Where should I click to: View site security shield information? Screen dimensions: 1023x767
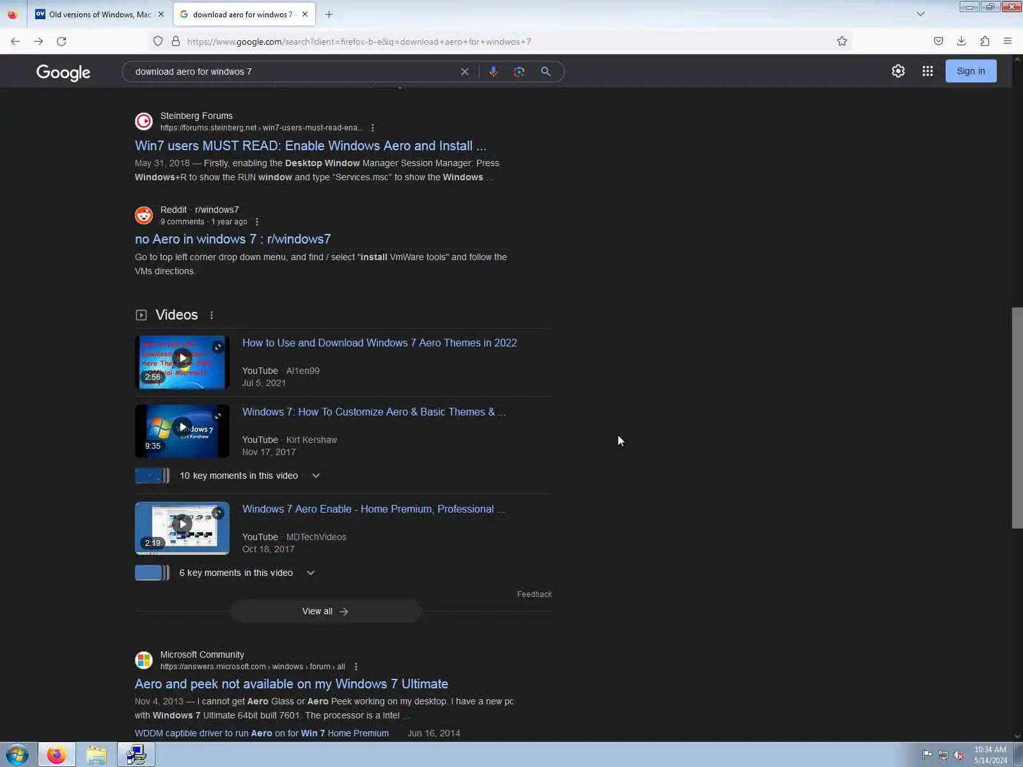pos(158,42)
